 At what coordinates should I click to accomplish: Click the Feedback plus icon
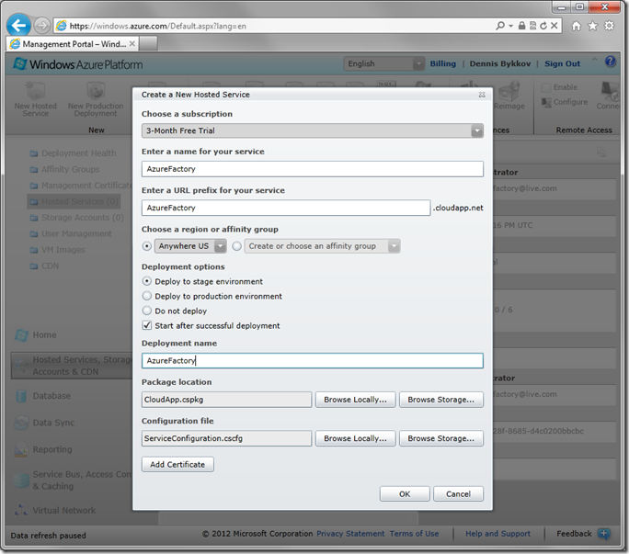(603, 533)
